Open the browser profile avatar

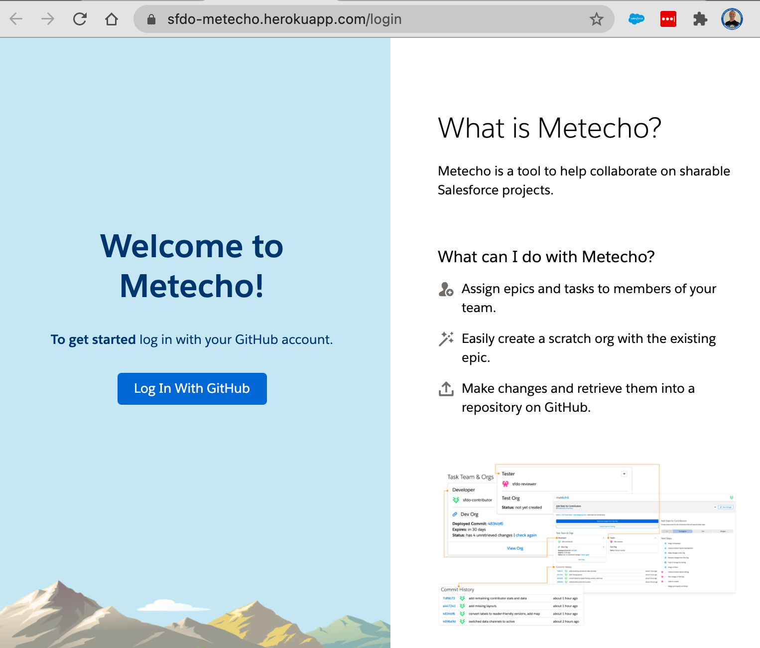click(x=732, y=19)
